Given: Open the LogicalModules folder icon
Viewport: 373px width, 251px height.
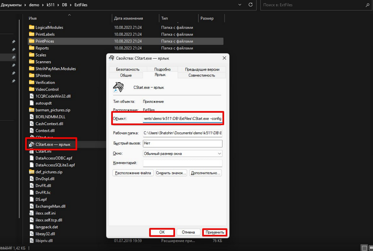Looking at the screenshot, I should point(31,27).
